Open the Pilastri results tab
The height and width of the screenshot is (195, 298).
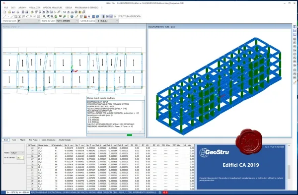point(23,140)
